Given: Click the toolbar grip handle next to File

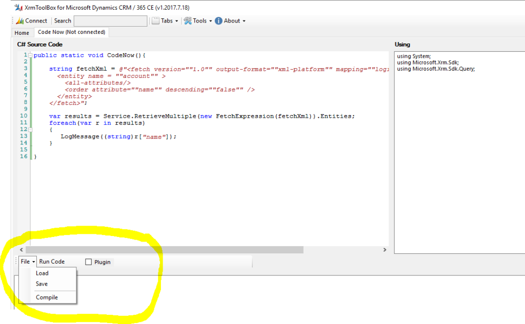Looking at the screenshot, I should coord(16,261).
